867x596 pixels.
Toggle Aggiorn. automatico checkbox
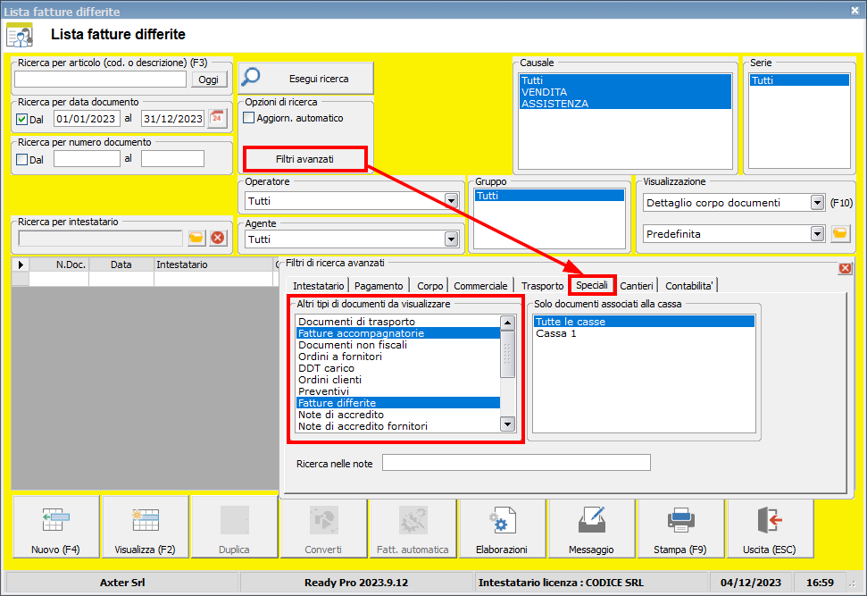pos(249,118)
